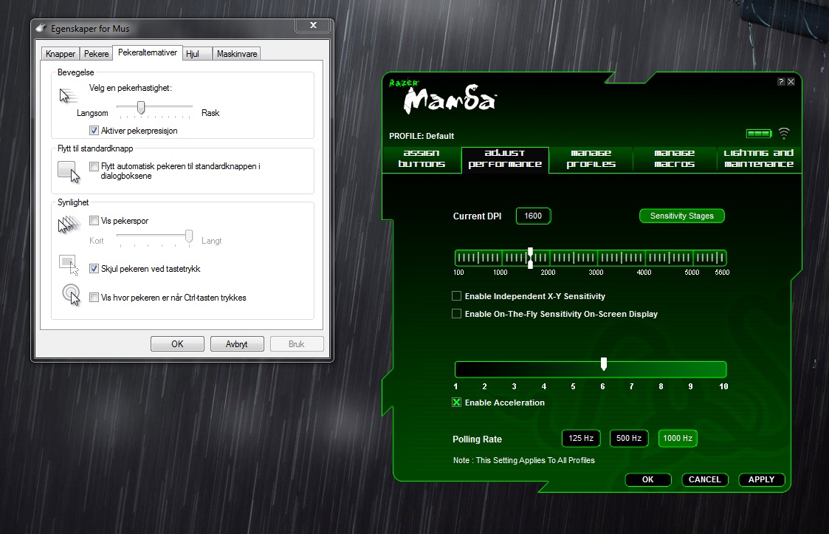Viewport: 829px width, 534px height.
Task: Close the Razer Mamba window
Action: [791, 81]
